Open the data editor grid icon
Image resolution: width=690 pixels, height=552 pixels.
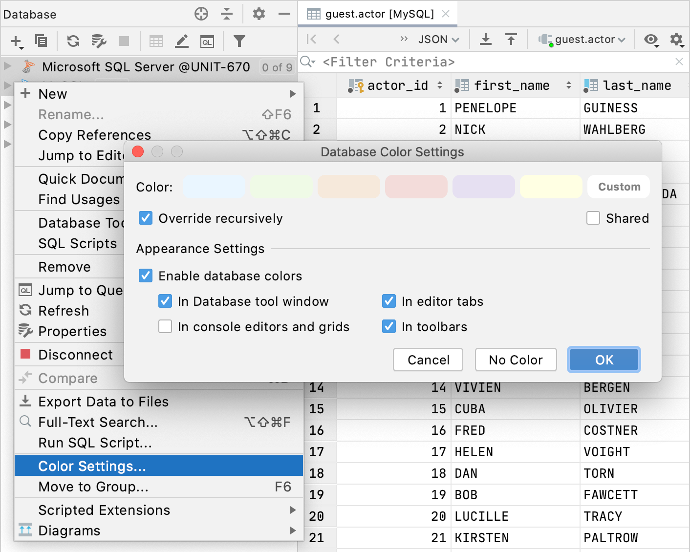pos(156,41)
